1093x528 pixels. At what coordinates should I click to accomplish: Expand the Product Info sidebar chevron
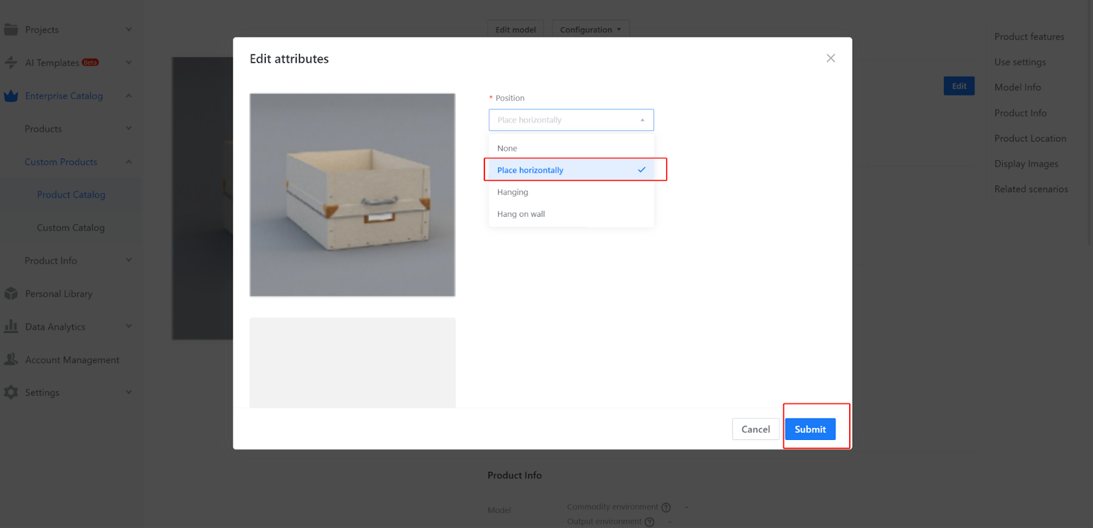click(128, 260)
